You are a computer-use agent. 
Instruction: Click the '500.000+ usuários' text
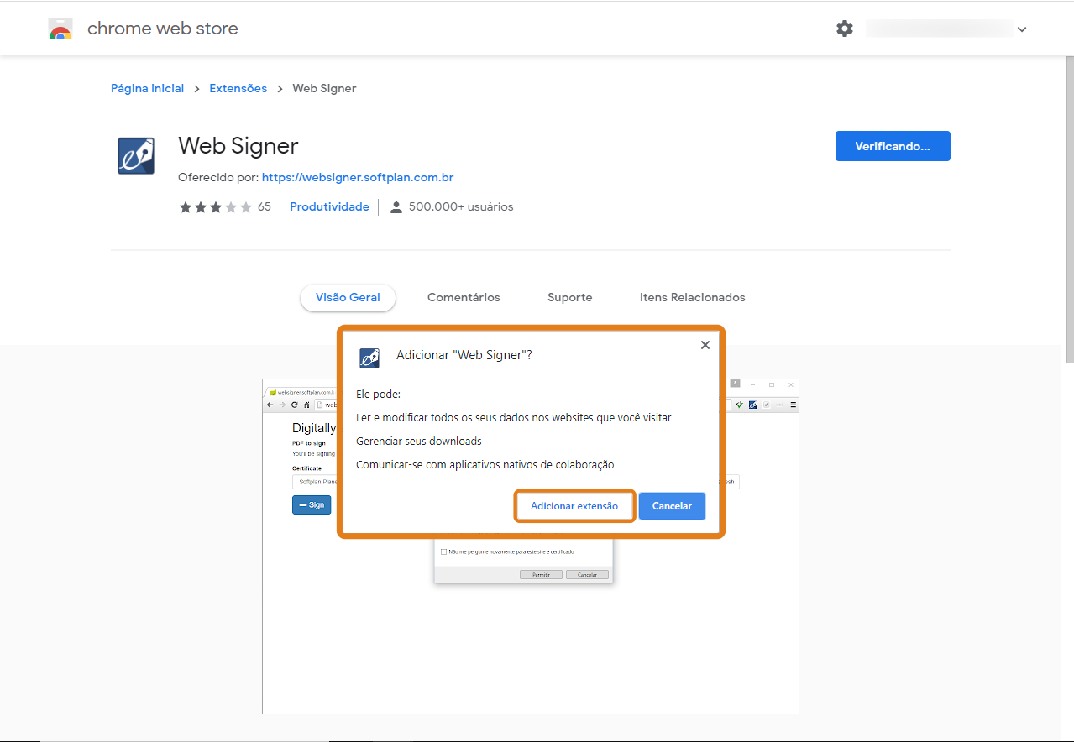[x=461, y=206]
